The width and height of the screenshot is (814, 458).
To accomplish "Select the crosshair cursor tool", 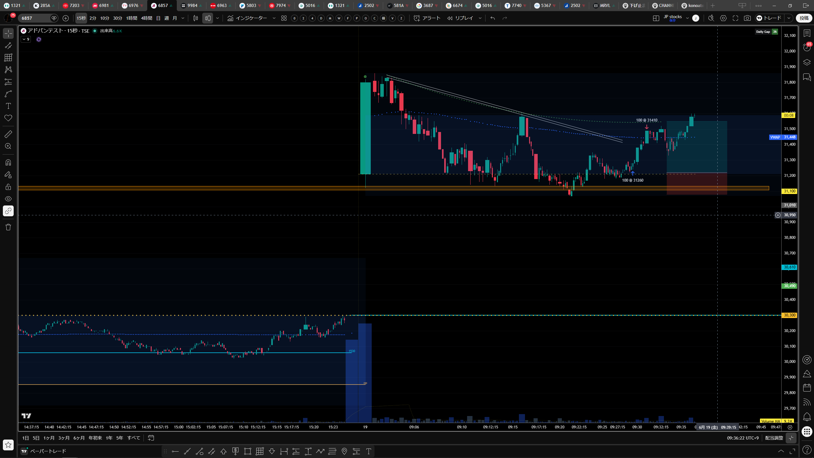I will (x=8, y=33).
